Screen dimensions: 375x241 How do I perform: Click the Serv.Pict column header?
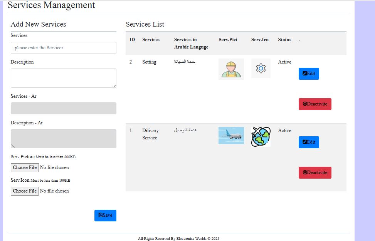click(228, 40)
